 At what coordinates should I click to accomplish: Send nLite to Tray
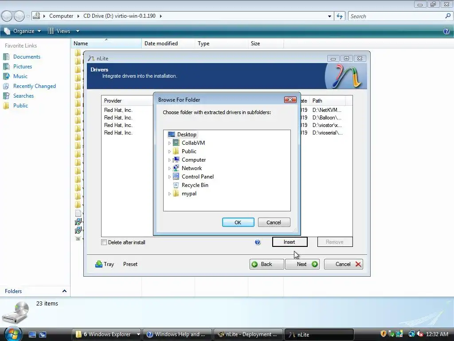point(105,264)
